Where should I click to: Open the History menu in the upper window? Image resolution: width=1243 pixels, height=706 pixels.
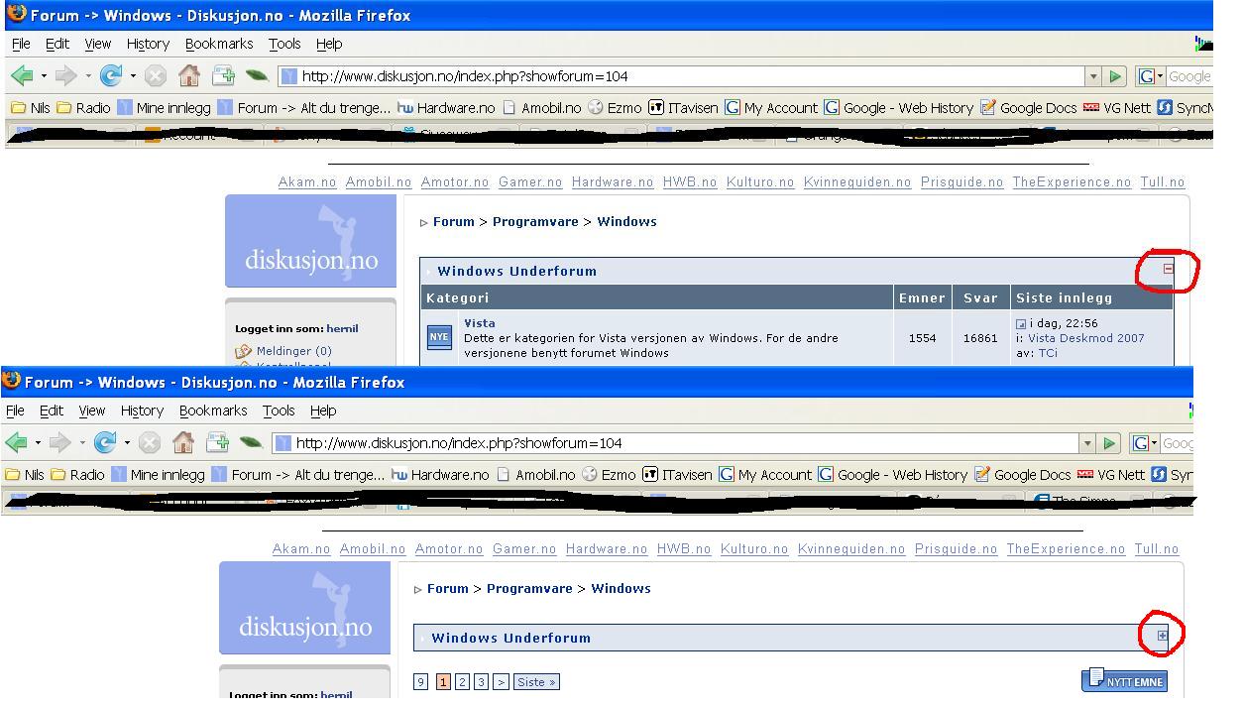pos(148,44)
